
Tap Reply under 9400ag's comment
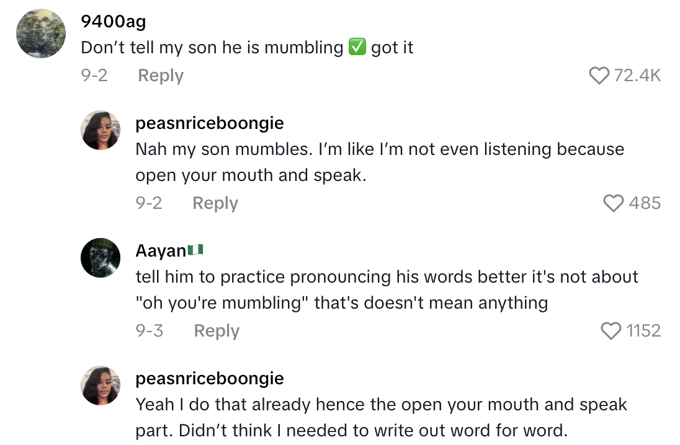(160, 75)
